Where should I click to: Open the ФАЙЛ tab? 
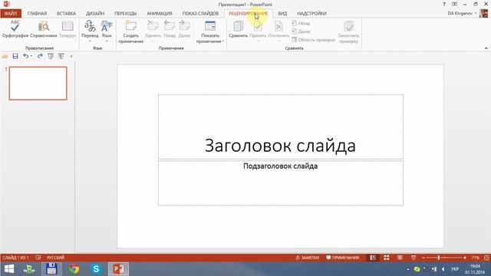point(11,14)
